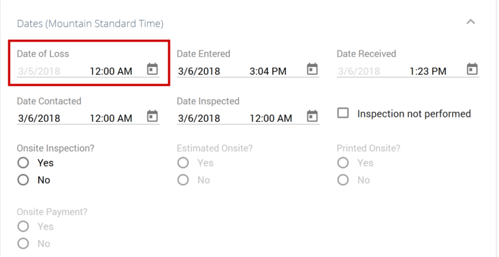Click the Date of Loss time field

point(110,71)
